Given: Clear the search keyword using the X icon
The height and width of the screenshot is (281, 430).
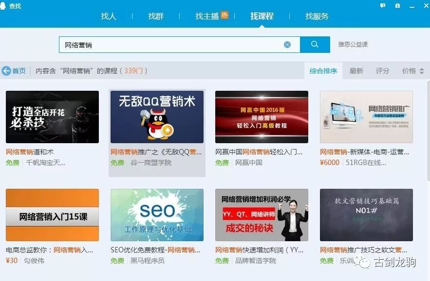Looking at the screenshot, I should tap(287, 44).
